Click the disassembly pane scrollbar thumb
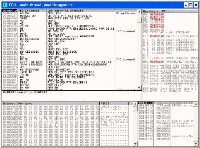200x148 pixels. pos(139,20)
